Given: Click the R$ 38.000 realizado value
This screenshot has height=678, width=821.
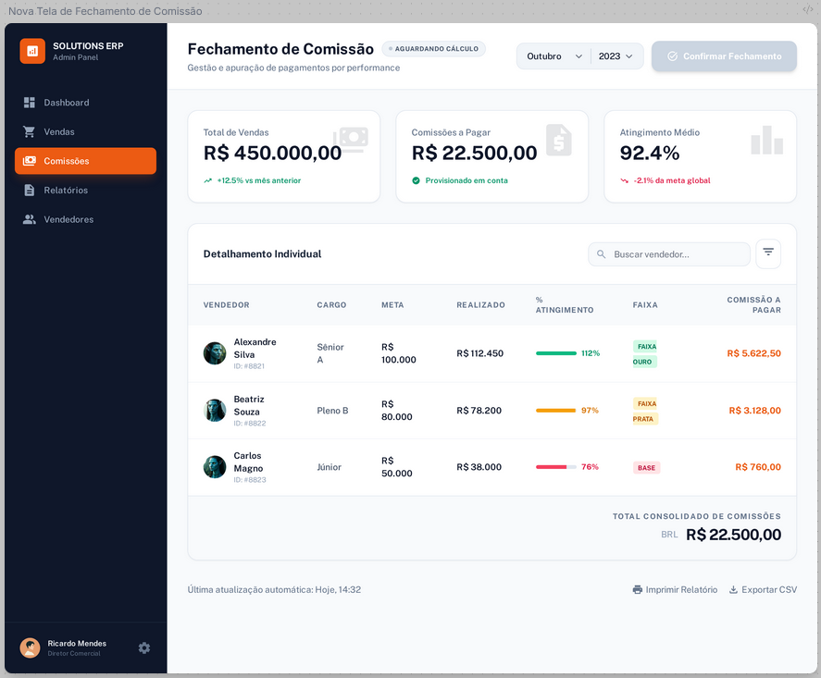Looking at the screenshot, I should click(479, 467).
